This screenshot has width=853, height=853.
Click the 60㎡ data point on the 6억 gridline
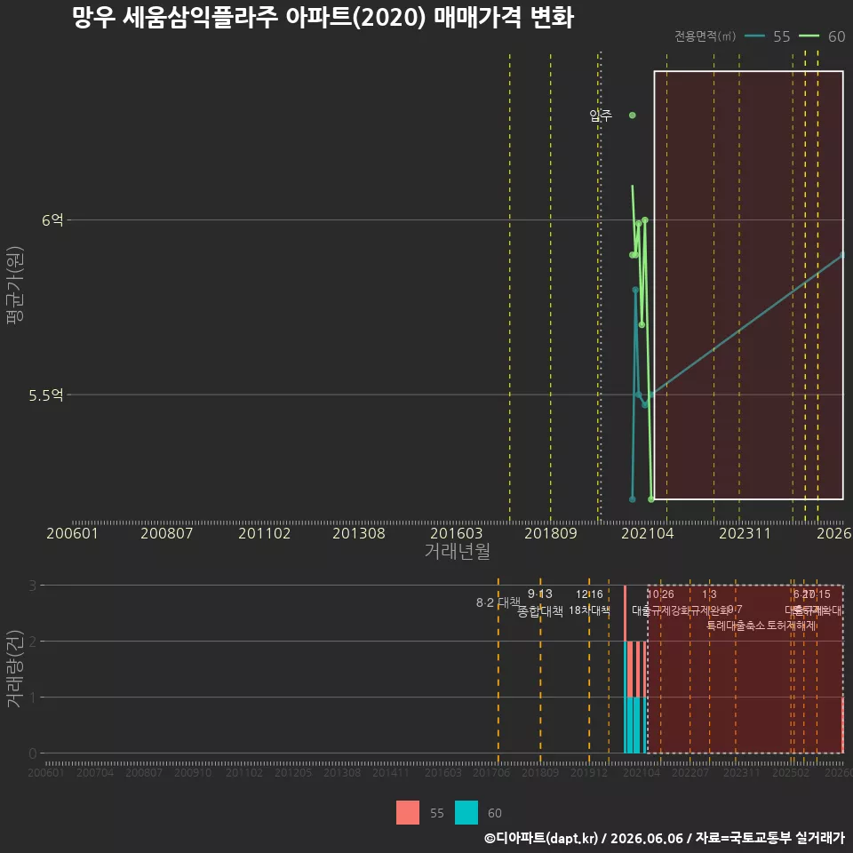pos(645,219)
